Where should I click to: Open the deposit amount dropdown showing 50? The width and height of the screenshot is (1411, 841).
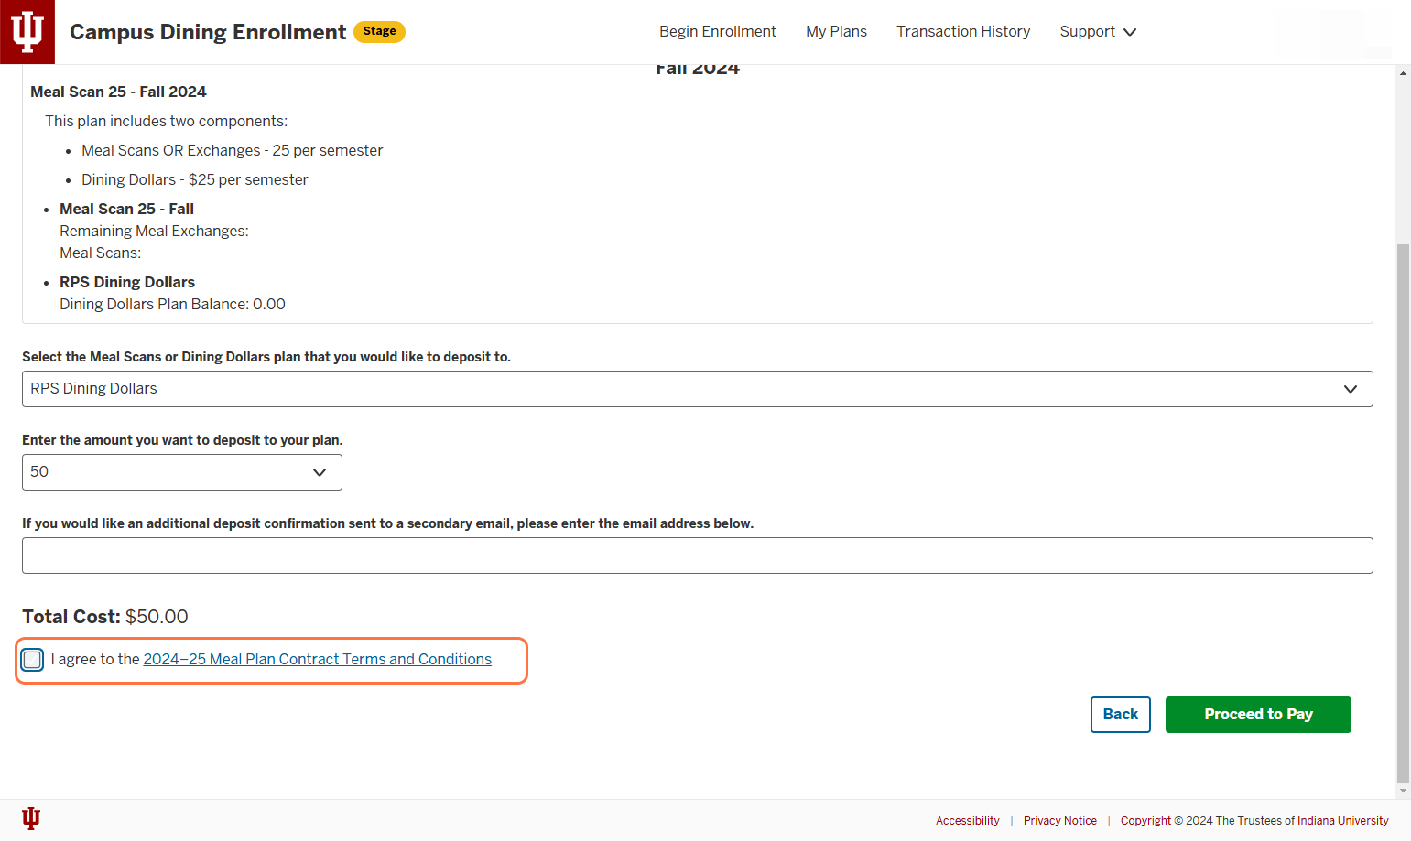click(x=182, y=472)
